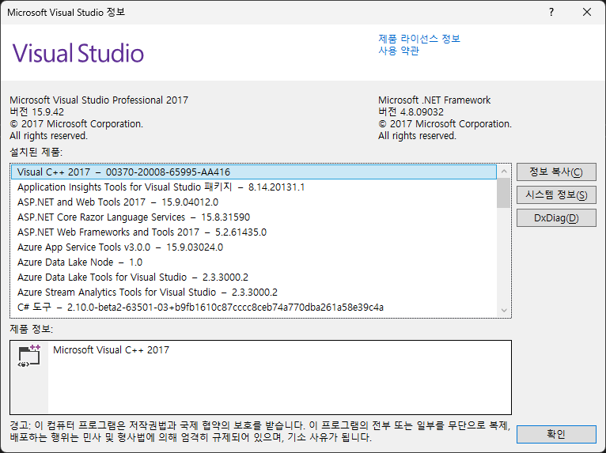The width and height of the screenshot is (606, 453).
Task: Select ASP.NET Web Frameworks and Tools 2017 row
Action: [x=254, y=232]
